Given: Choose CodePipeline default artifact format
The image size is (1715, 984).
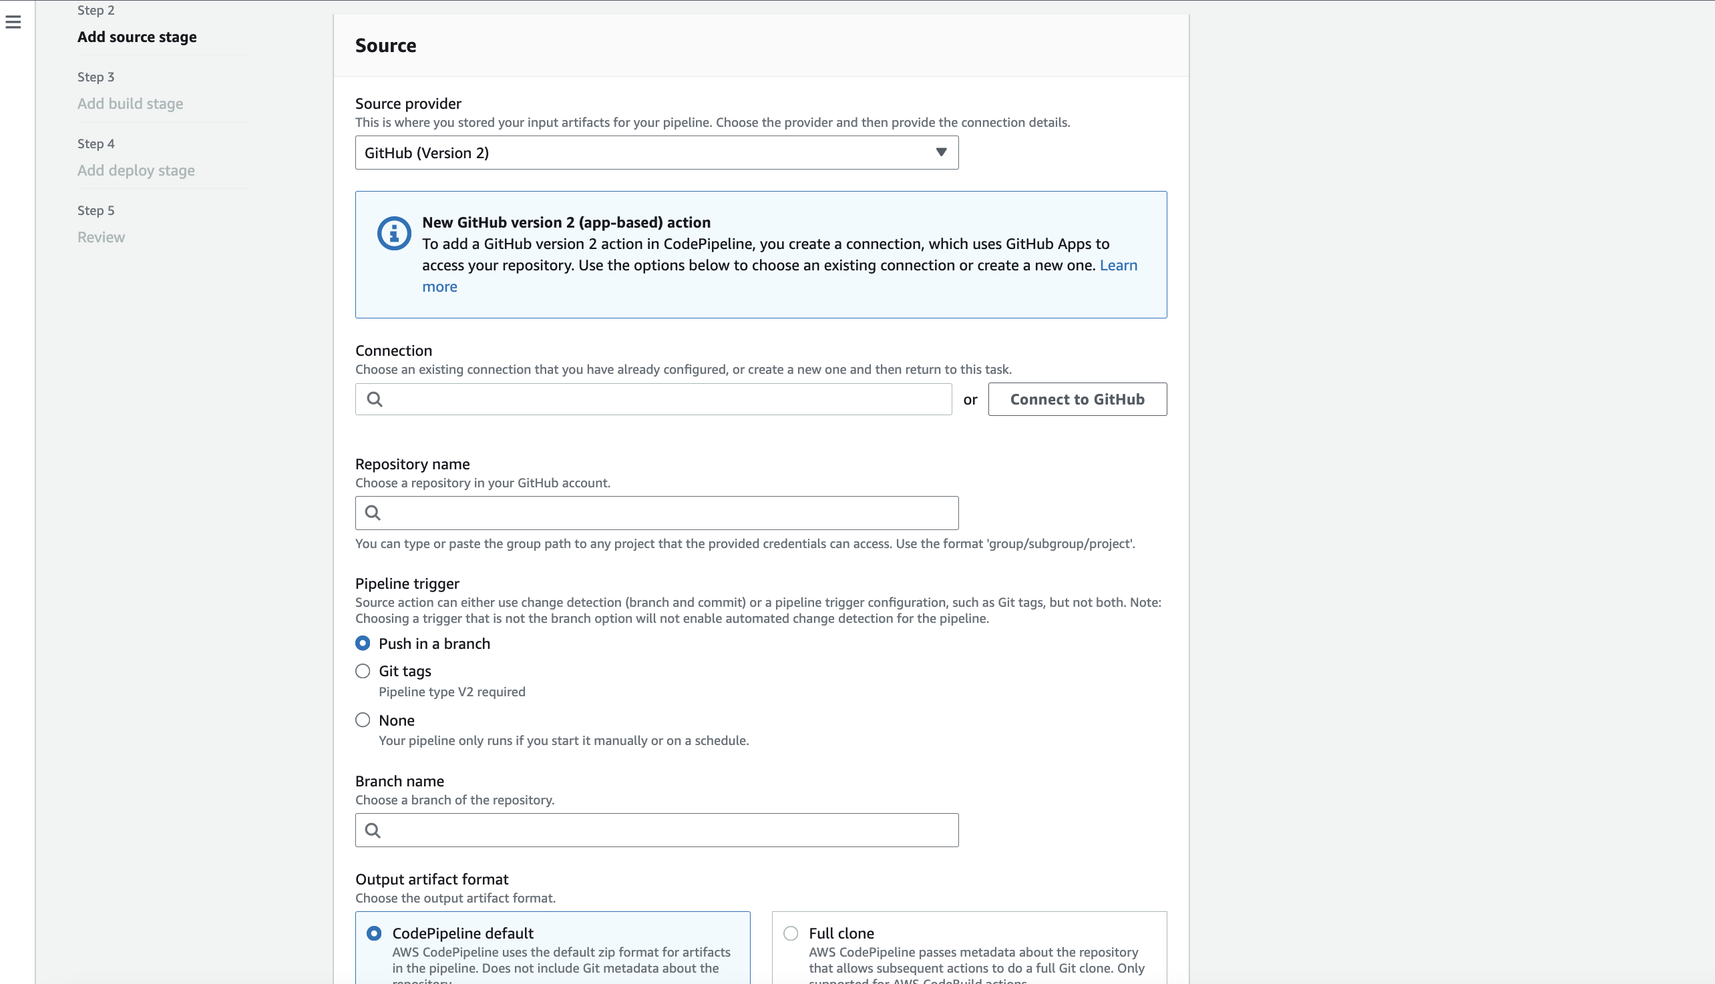Looking at the screenshot, I should (x=374, y=933).
